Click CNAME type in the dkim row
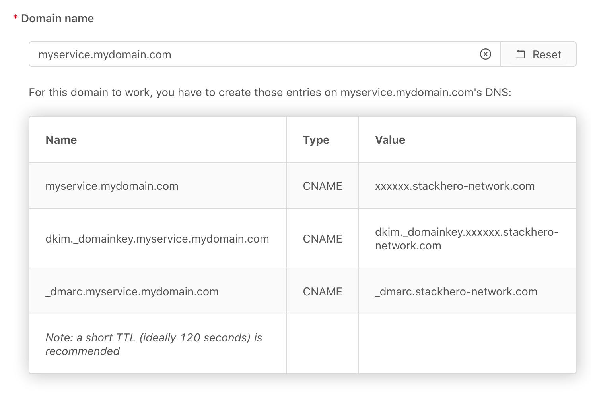Screen dimensions: 591x397 [x=322, y=239]
